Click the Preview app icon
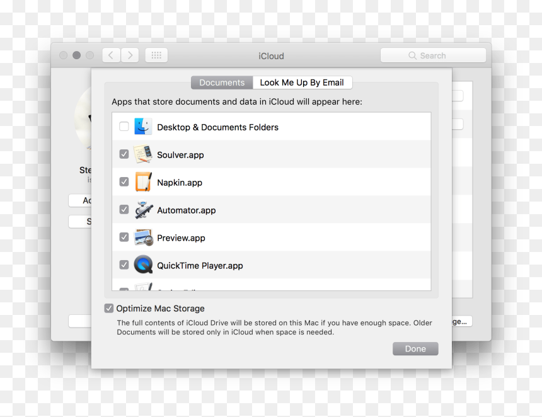542x417 pixels. pyautogui.click(x=144, y=237)
